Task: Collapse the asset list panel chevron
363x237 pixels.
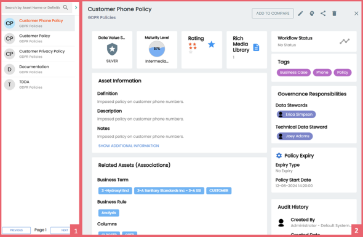Action: pos(76,7)
